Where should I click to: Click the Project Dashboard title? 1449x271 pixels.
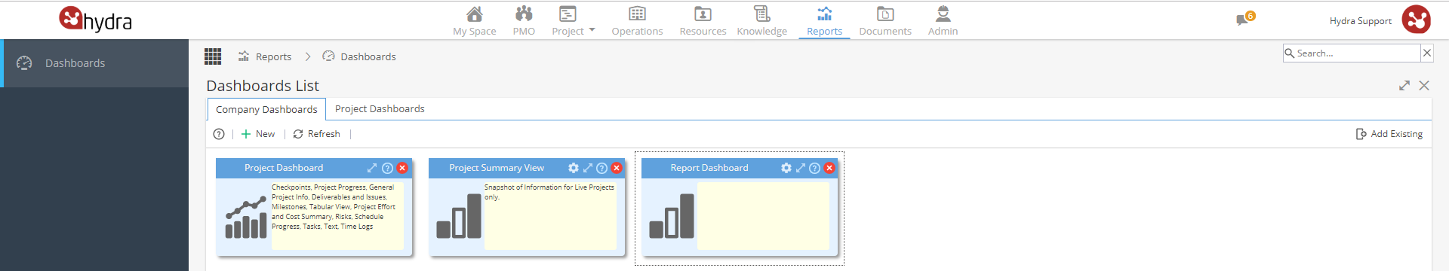pyautogui.click(x=284, y=168)
